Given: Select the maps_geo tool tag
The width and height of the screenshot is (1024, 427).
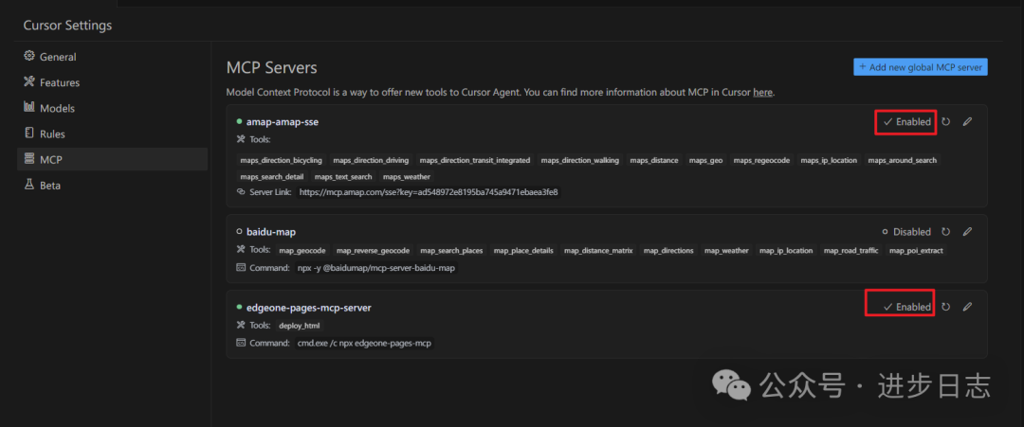Looking at the screenshot, I should point(706,160).
